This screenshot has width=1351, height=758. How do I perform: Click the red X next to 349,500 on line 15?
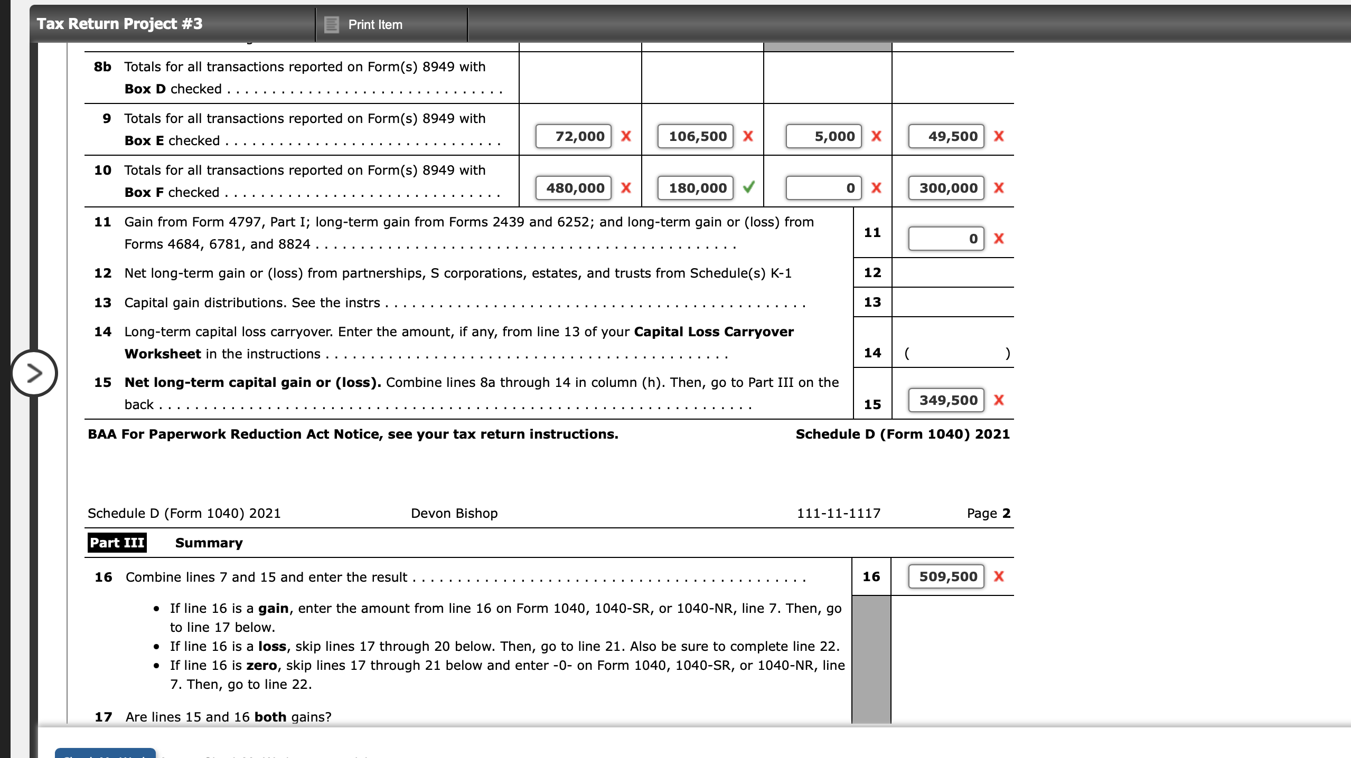[x=998, y=400]
